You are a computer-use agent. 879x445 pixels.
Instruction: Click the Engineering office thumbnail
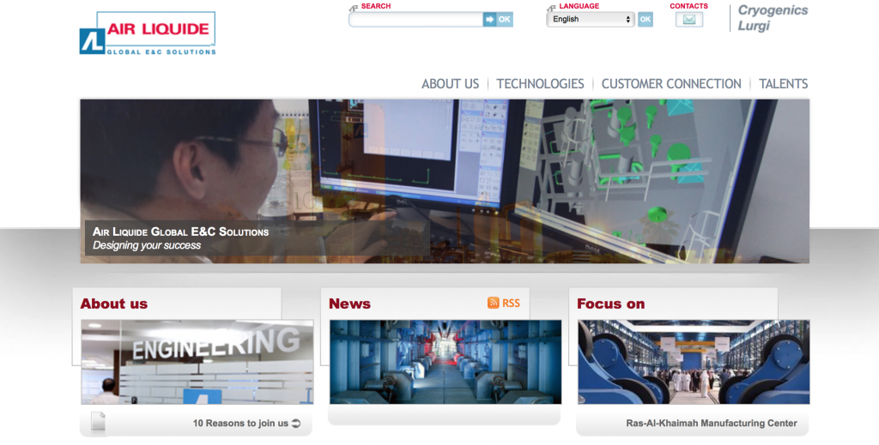[x=197, y=362]
